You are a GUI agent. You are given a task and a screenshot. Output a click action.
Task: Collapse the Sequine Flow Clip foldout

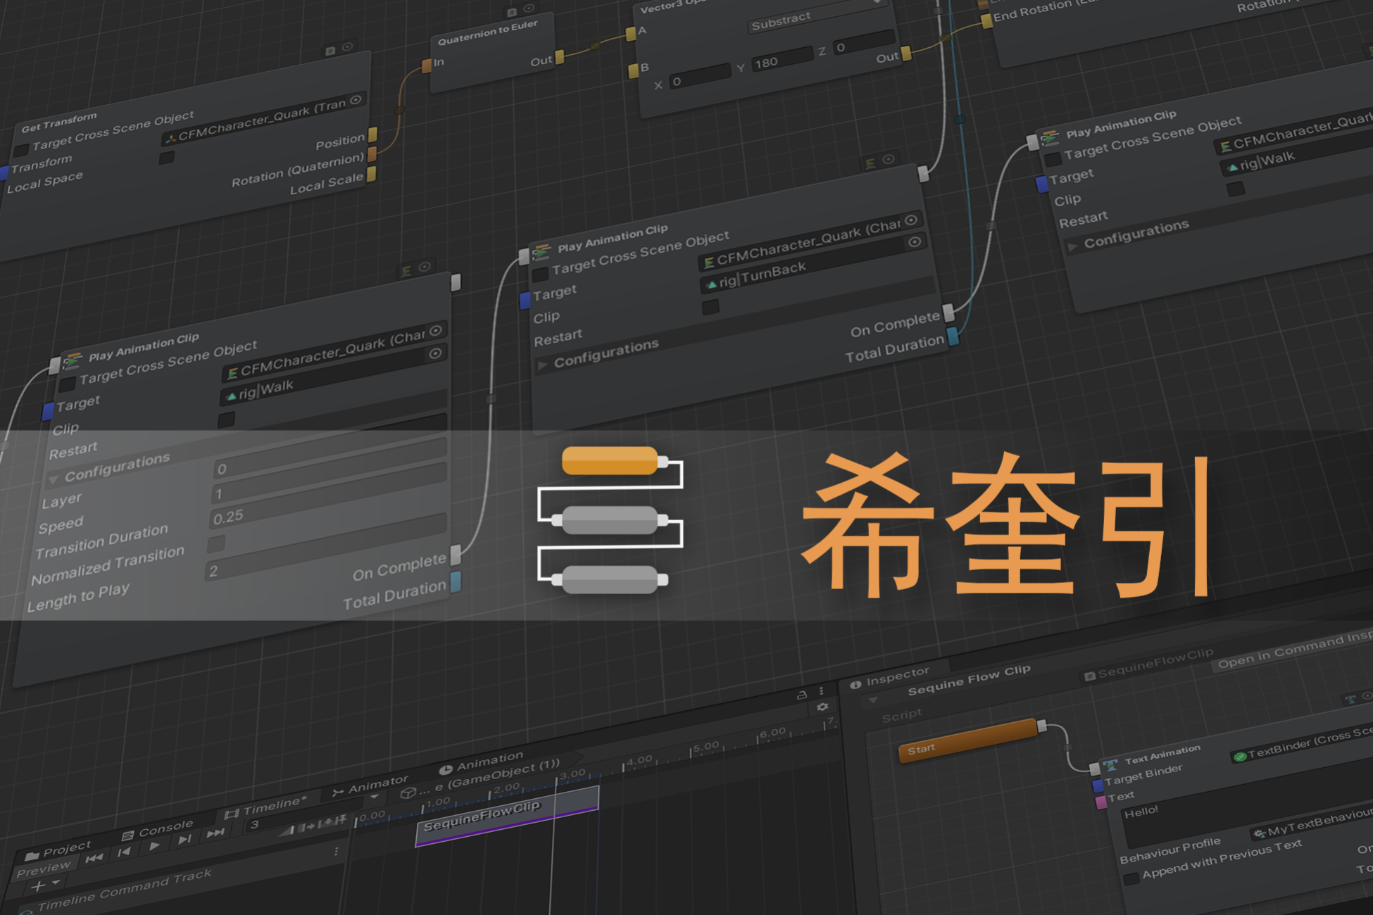(873, 700)
